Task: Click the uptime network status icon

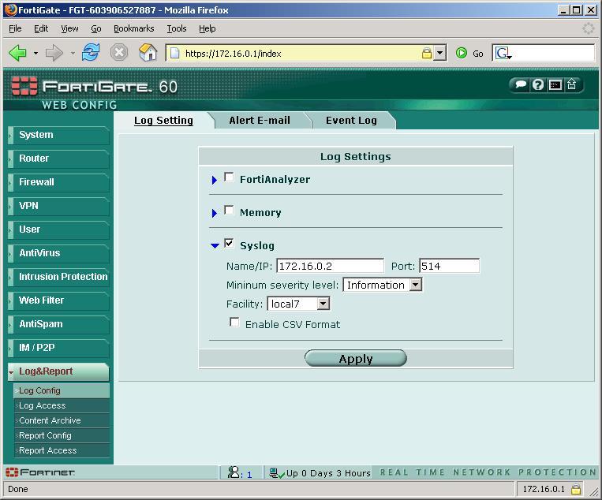Action: (276, 472)
